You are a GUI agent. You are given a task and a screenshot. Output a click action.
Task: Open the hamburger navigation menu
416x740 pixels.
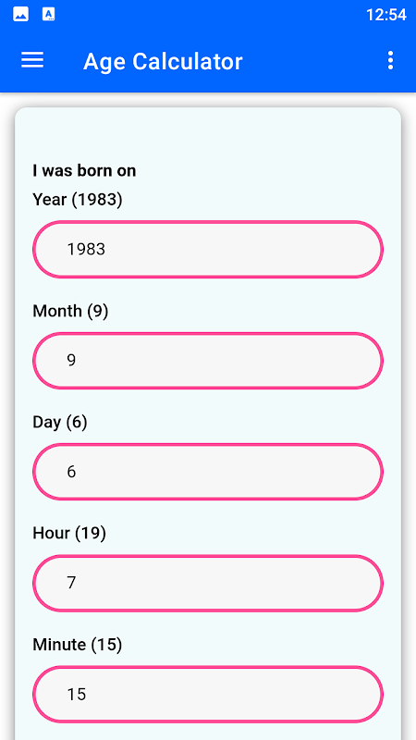(x=32, y=60)
